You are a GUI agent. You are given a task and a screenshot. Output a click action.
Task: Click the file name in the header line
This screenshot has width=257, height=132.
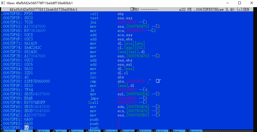coord(43,10)
